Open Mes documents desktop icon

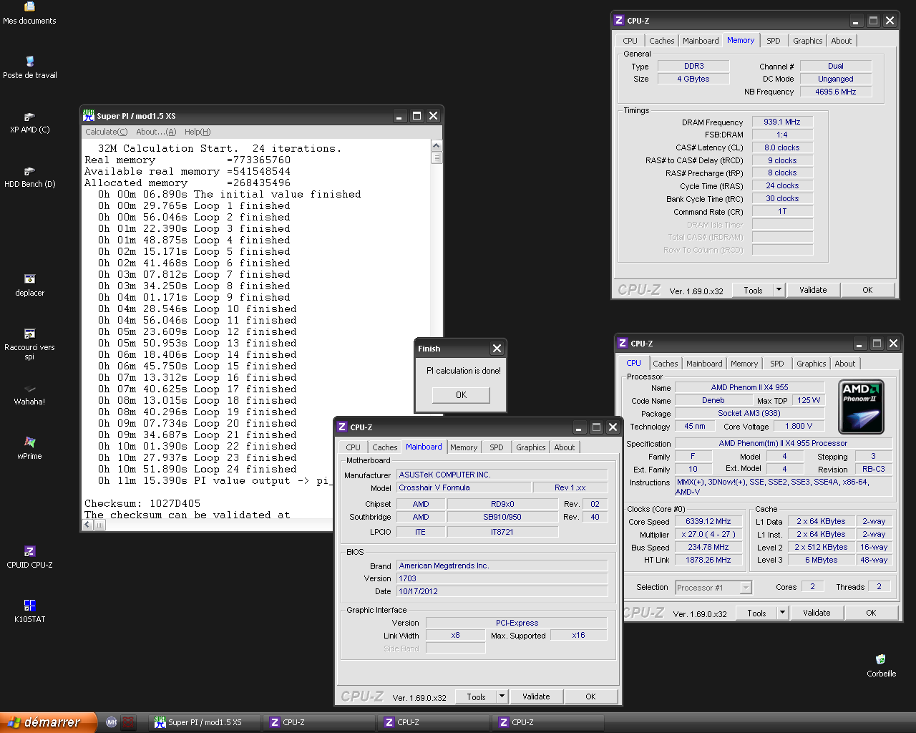click(29, 13)
